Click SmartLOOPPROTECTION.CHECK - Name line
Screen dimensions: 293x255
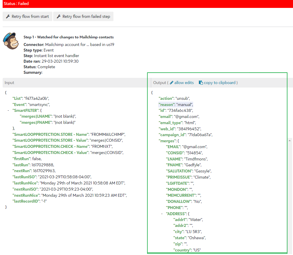(x=63, y=146)
